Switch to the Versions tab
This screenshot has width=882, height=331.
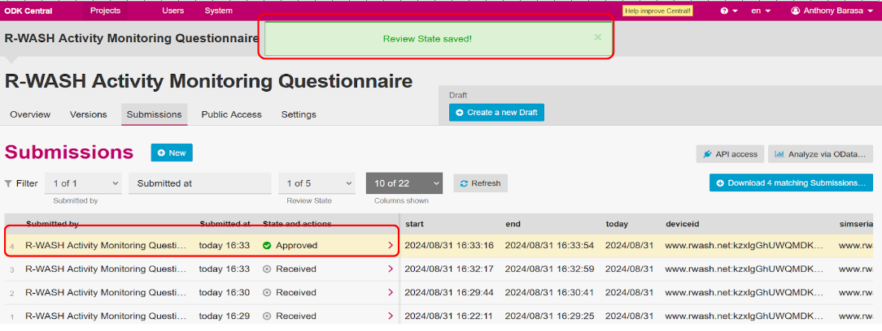89,114
